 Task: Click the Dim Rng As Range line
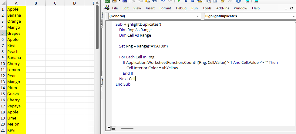(135, 30)
